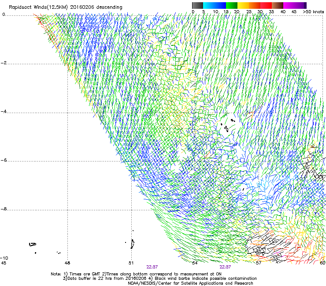Click the longitude label '48'
Viewport: 326px width, 286px height.
click(x=67, y=263)
